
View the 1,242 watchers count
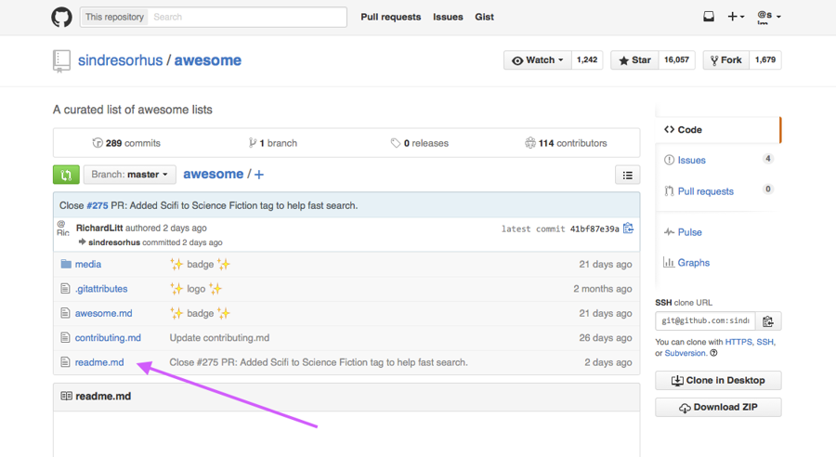[587, 60]
